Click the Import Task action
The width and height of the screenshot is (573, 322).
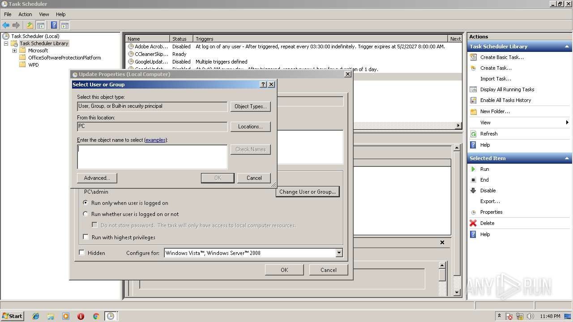(496, 79)
